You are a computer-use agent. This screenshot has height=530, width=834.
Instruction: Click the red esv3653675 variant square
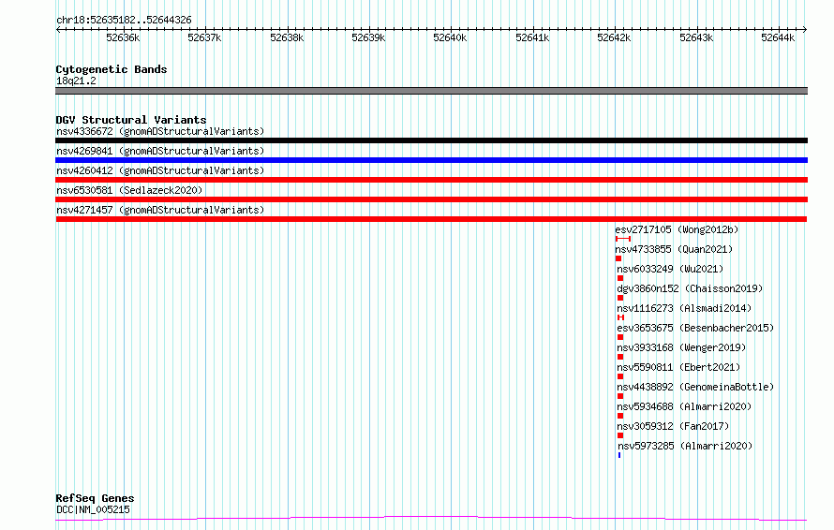click(x=620, y=337)
